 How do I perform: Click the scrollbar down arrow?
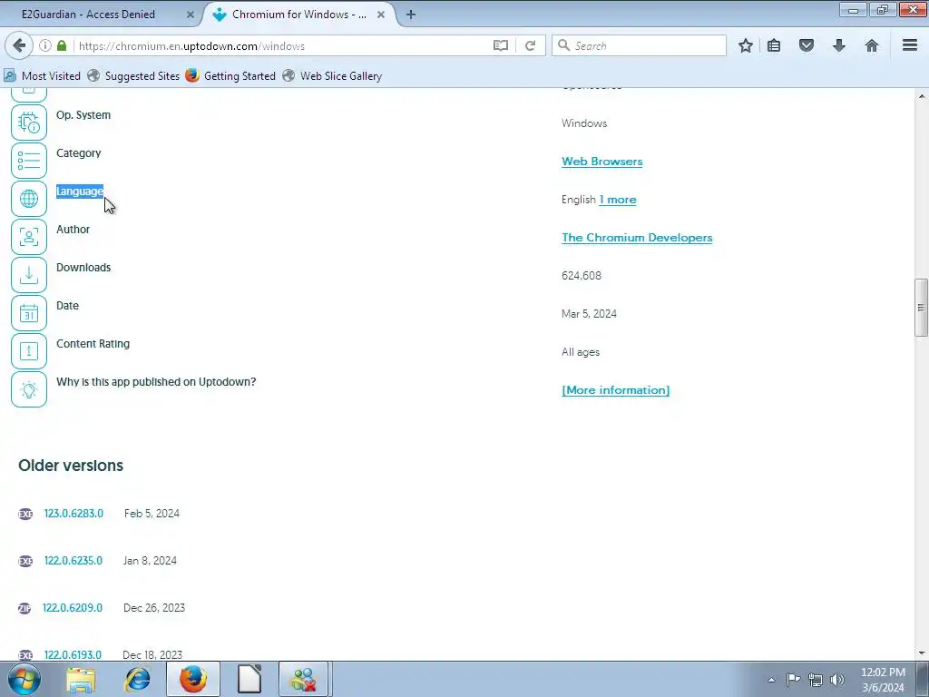pos(921,653)
